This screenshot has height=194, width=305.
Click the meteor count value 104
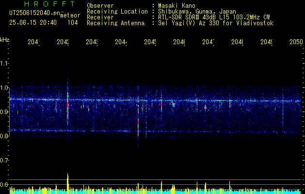[73, 23]
